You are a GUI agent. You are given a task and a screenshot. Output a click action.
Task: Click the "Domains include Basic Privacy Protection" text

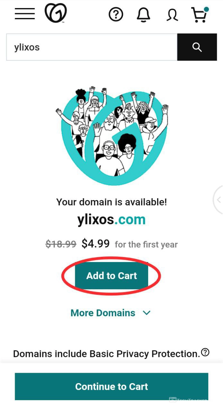click(106, 354)
